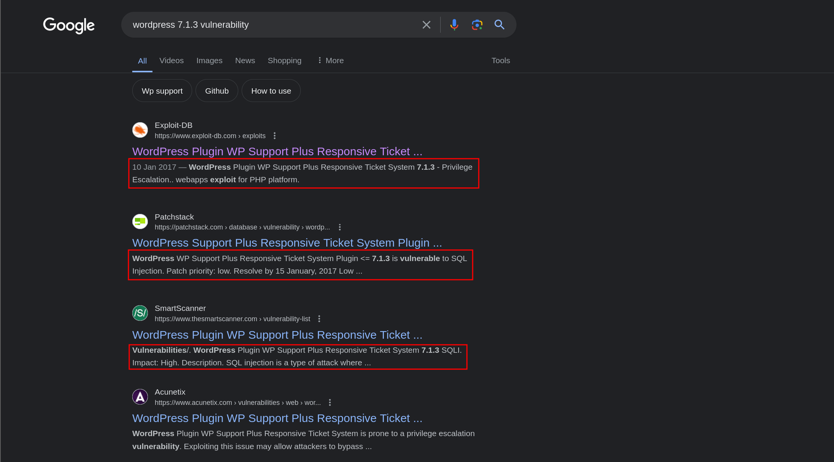This screenshot has height=462, width=834.
Task: Switch to the News tab
Action: coord(245,61)
